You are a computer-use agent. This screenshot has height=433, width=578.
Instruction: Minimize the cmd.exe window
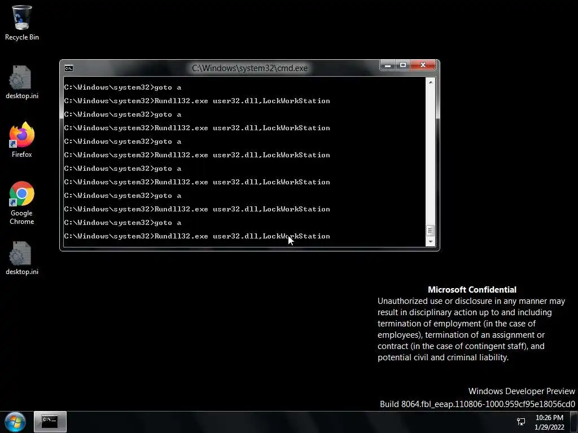point(387,65)
